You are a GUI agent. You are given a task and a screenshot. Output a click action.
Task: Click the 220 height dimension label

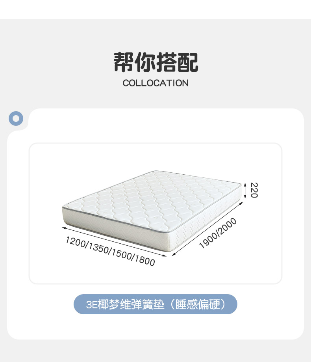click(x=254, y=190)
